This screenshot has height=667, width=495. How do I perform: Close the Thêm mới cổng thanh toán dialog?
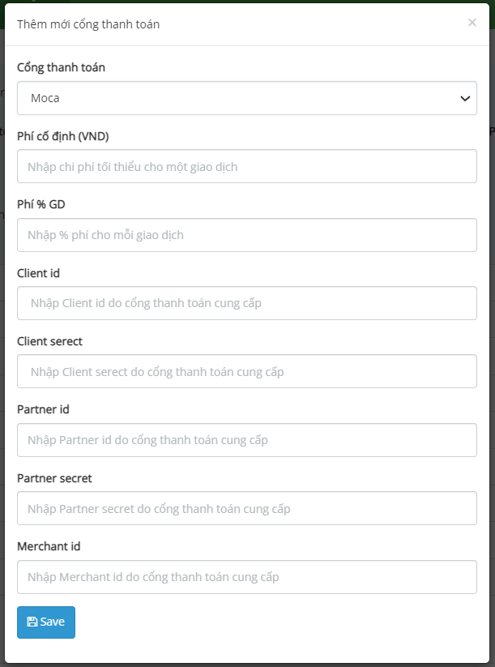pyautogui.click(x=472, y=23)
